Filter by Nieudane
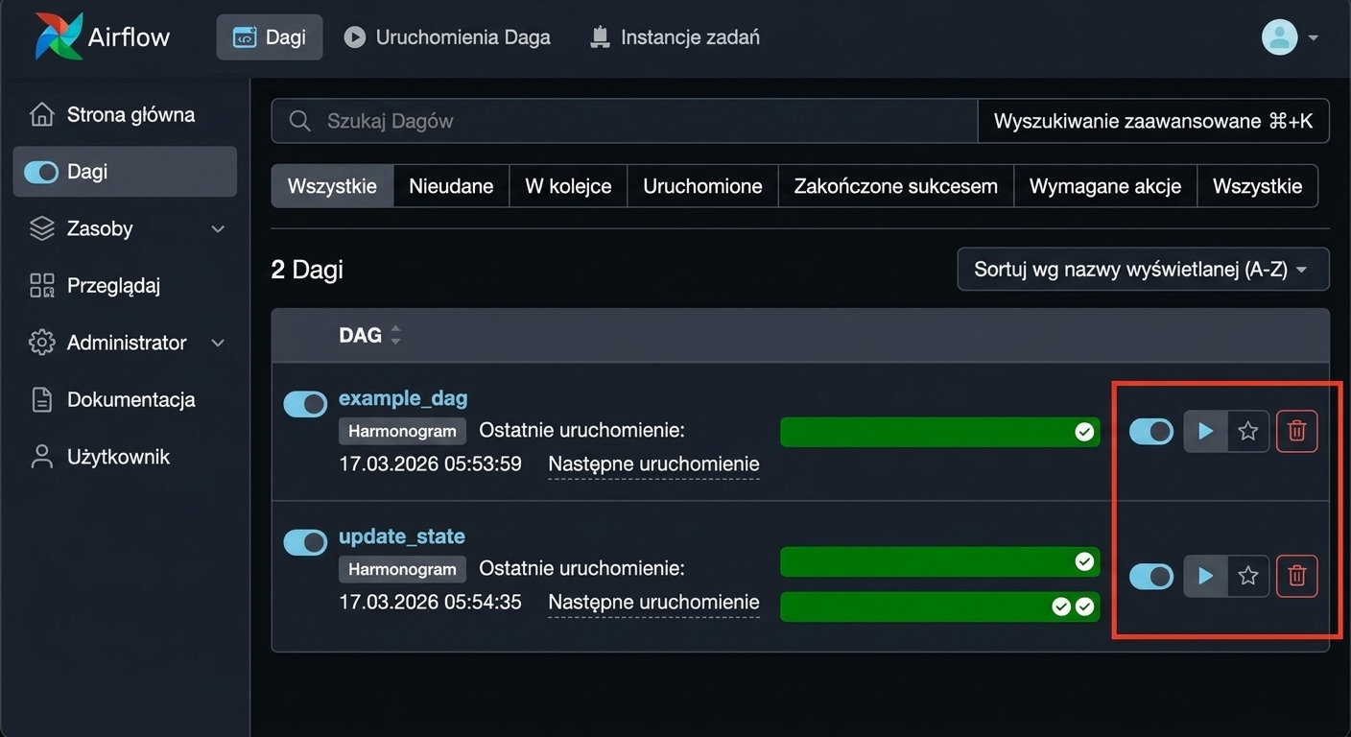 point(451,186)
